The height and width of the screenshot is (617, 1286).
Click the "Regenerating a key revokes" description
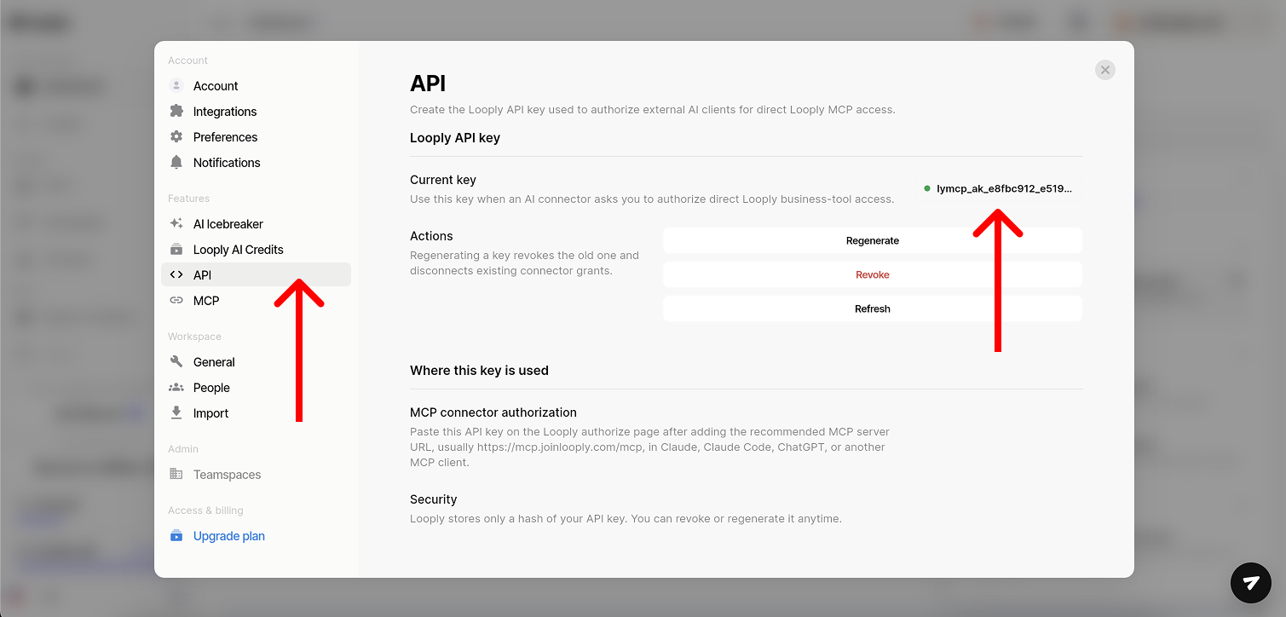[524, 263]
